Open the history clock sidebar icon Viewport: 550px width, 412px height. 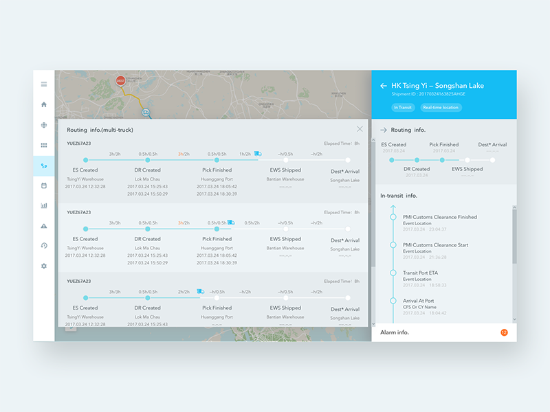44,246
